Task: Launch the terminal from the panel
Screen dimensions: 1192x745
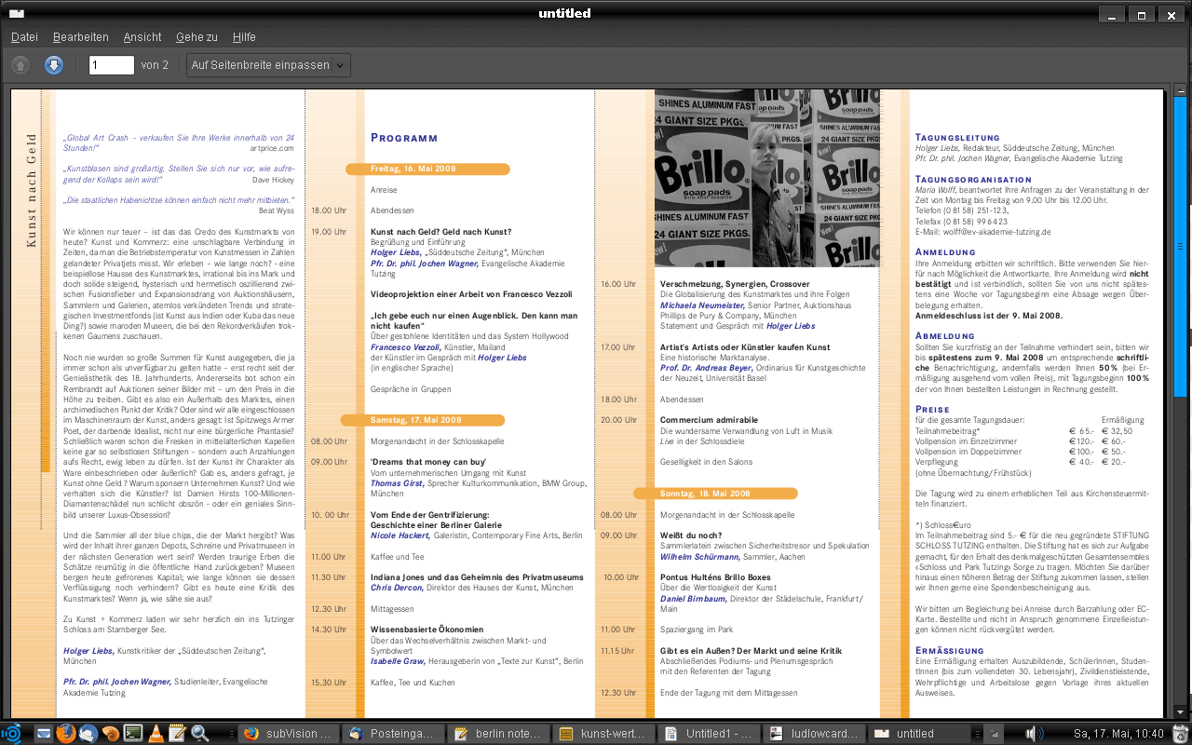Action: coord(133,733)
